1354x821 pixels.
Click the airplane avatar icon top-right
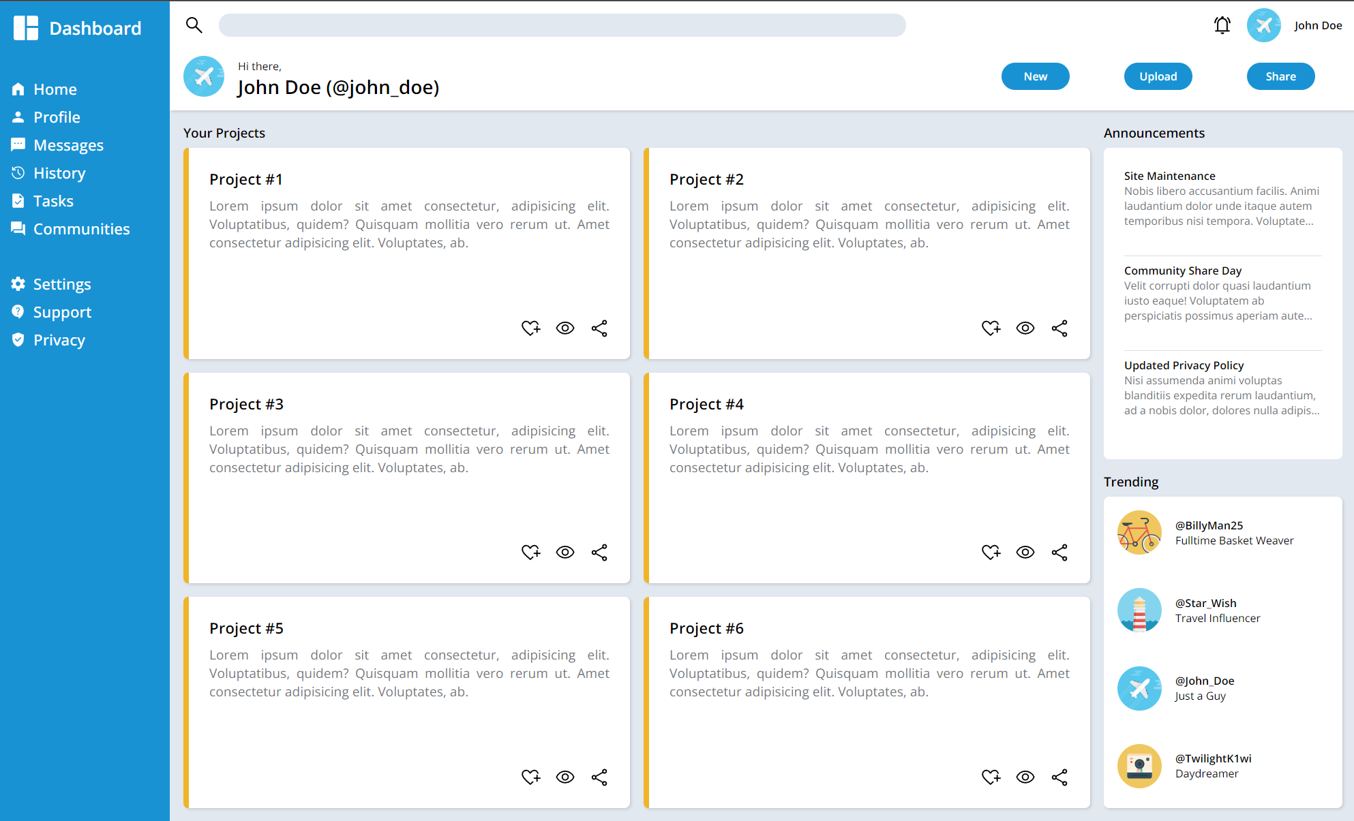pyautogui.click(x=1265, y=27)
